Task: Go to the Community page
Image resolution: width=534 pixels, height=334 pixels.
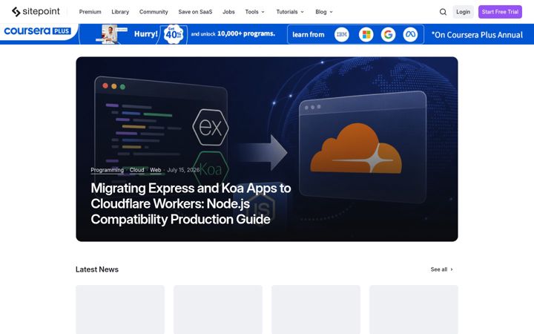Action: 154,12
